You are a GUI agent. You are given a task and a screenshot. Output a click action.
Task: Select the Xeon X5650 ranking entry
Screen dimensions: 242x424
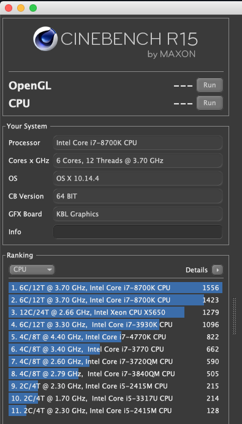coord(115,312)
